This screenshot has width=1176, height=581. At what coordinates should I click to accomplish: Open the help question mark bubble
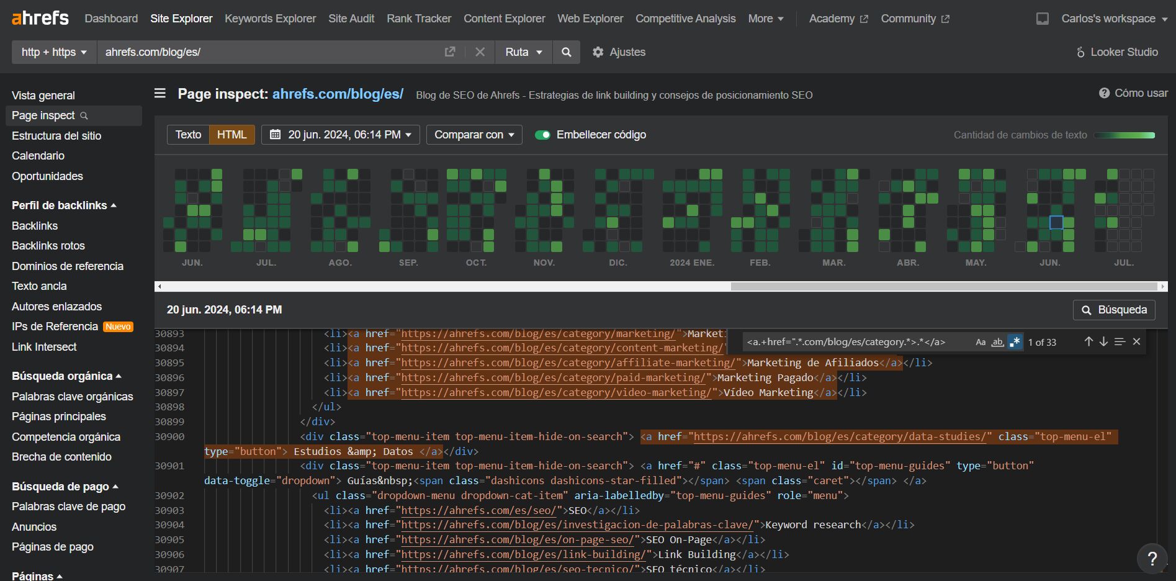point(1152,559)
